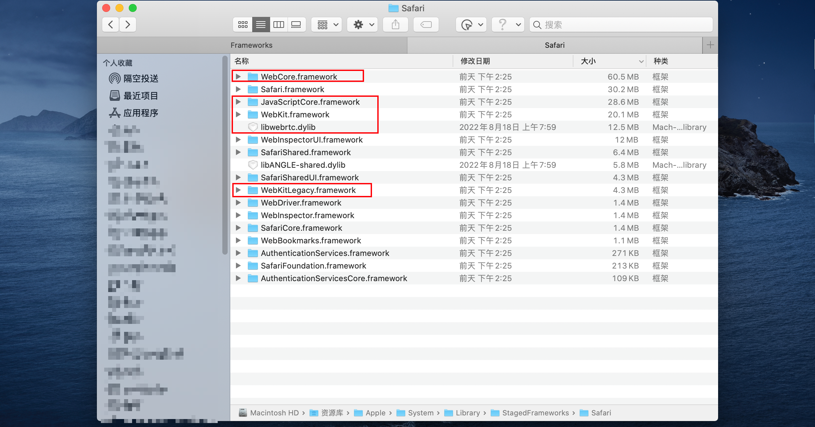Click the back navigation button
Image resolution: width=815 pixels, height=427 pixels.
point(110,24)
